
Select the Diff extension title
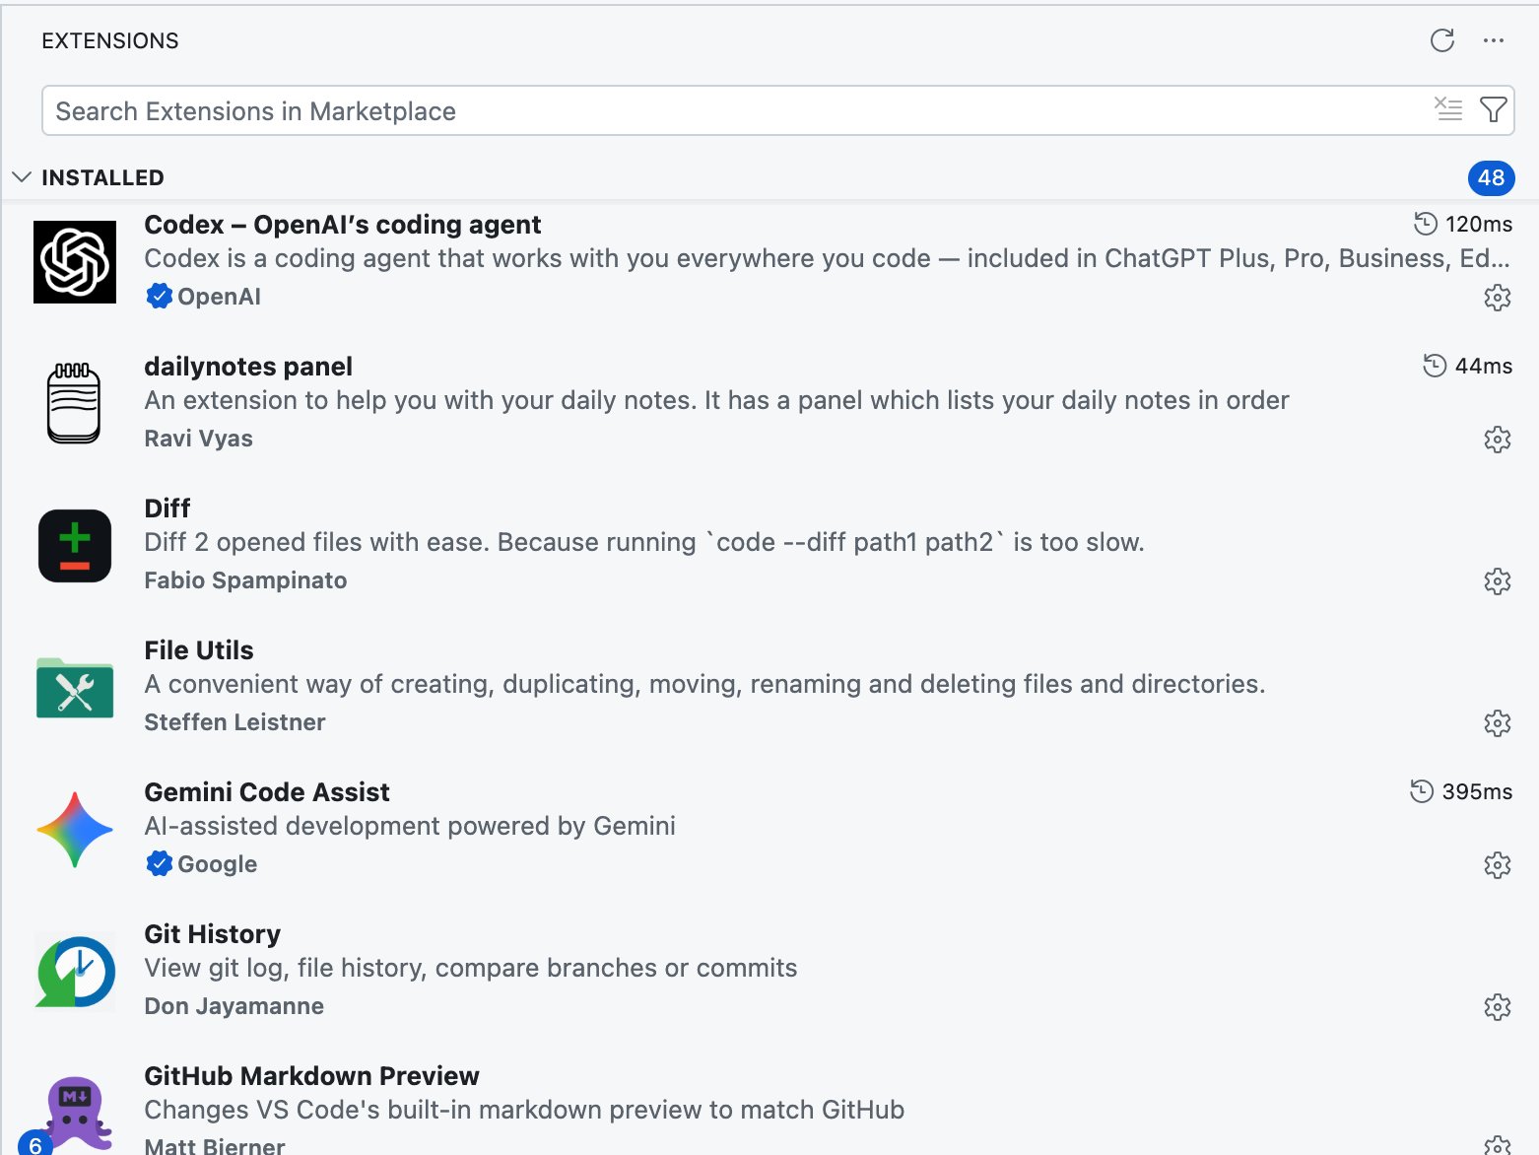tap(167, 509)
